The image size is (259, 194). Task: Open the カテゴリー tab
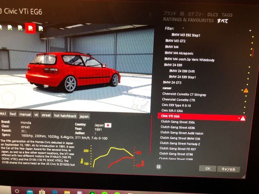[196, 14]
